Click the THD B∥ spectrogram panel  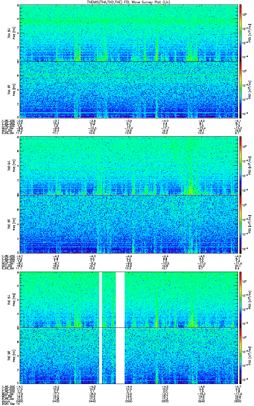click(x=128, y=224)
